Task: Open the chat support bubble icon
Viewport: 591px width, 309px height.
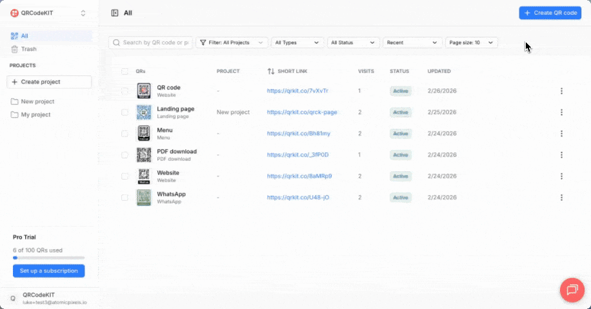Action: point(571,289)
